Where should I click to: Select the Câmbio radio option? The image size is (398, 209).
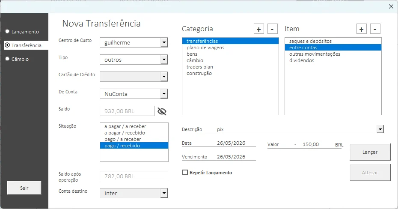pos(17,59)
